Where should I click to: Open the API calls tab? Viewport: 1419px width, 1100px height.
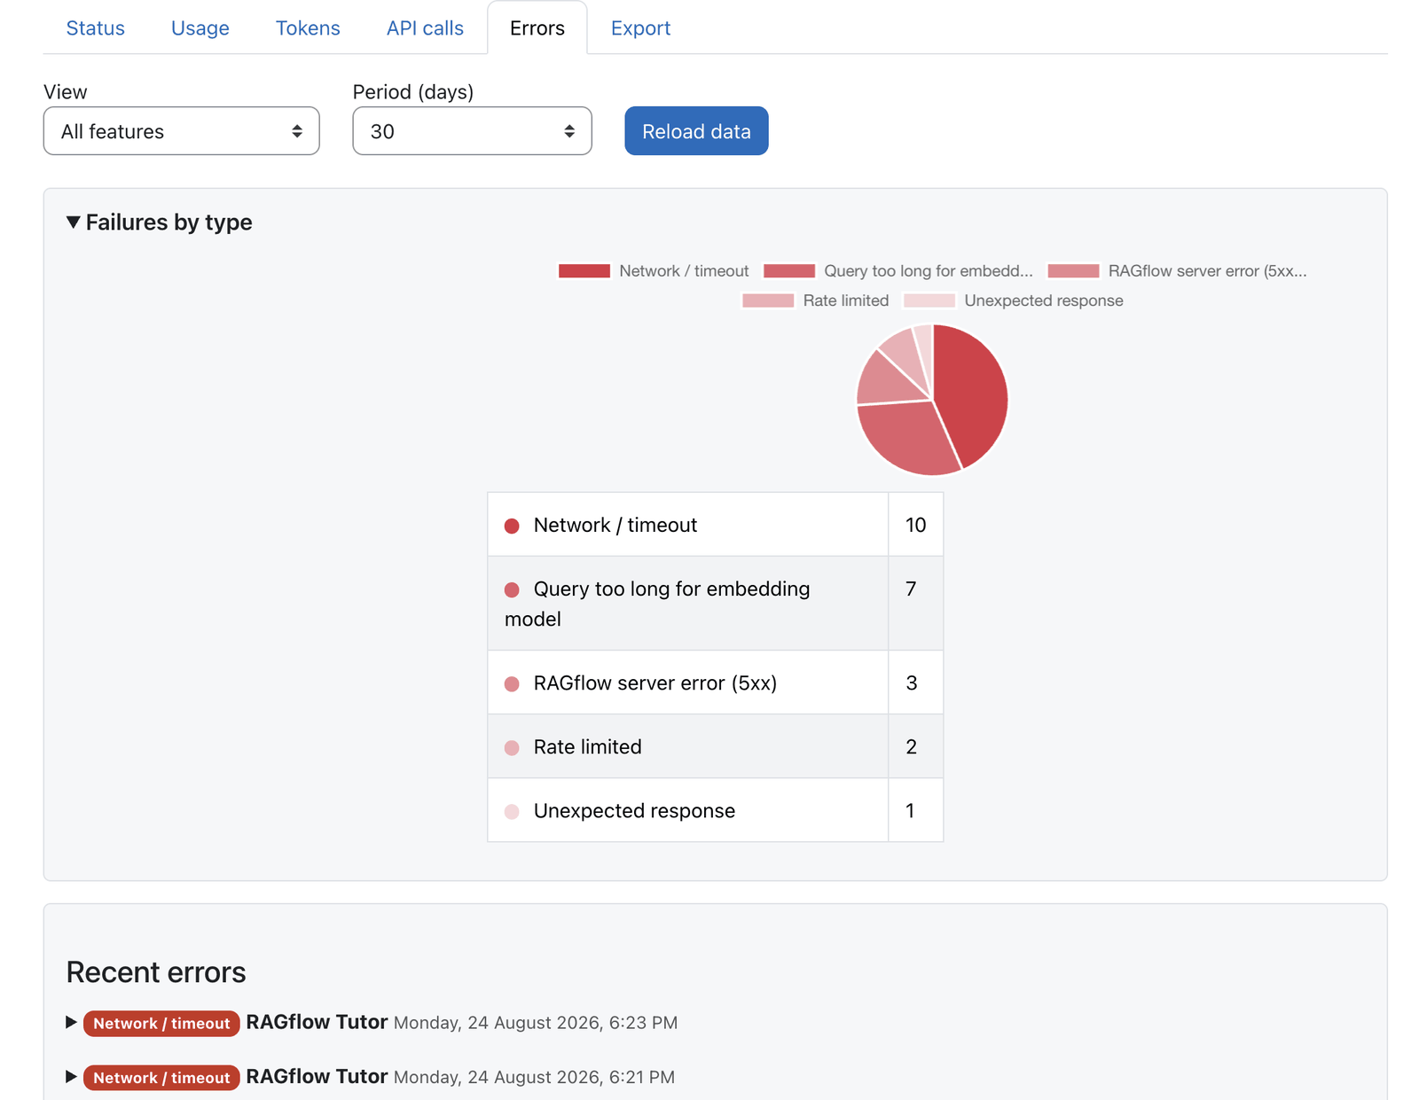pyautogui.click(x=425, y=28)
